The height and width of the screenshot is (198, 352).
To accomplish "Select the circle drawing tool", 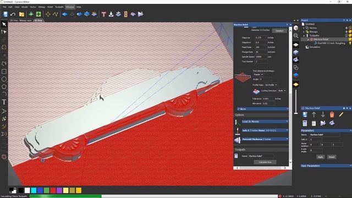I will pos(4,79).
